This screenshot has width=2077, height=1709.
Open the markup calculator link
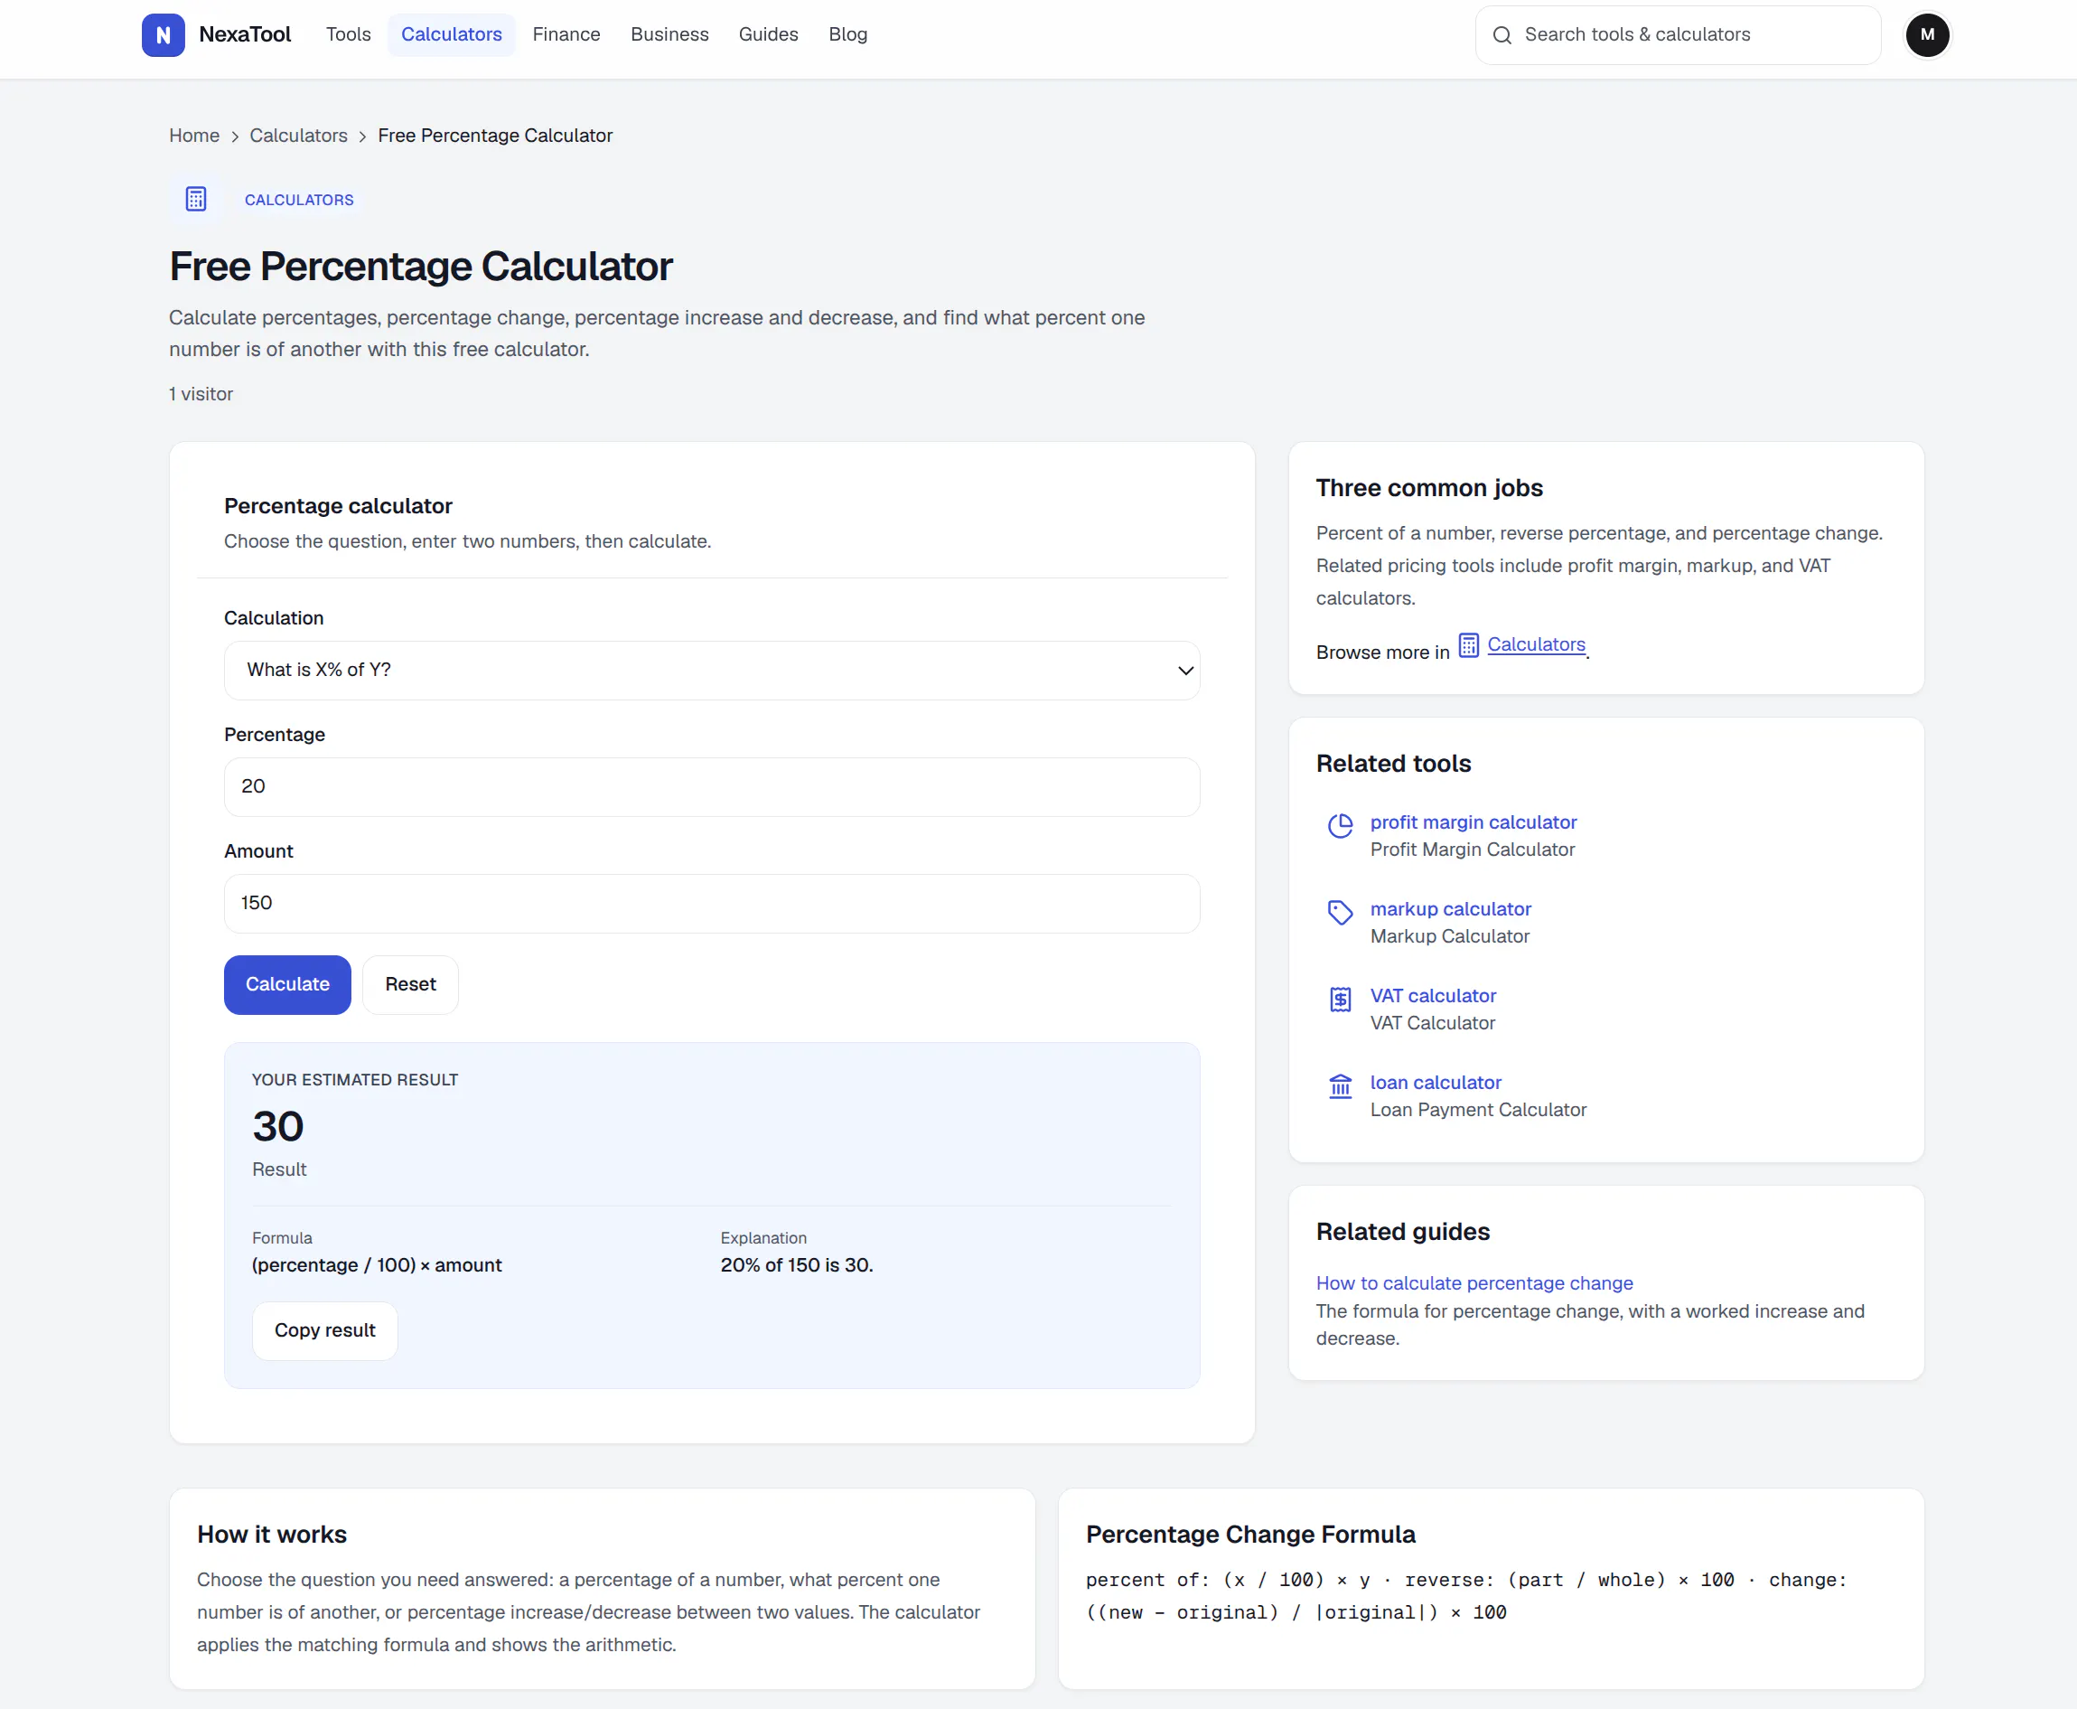(1450, 908)
